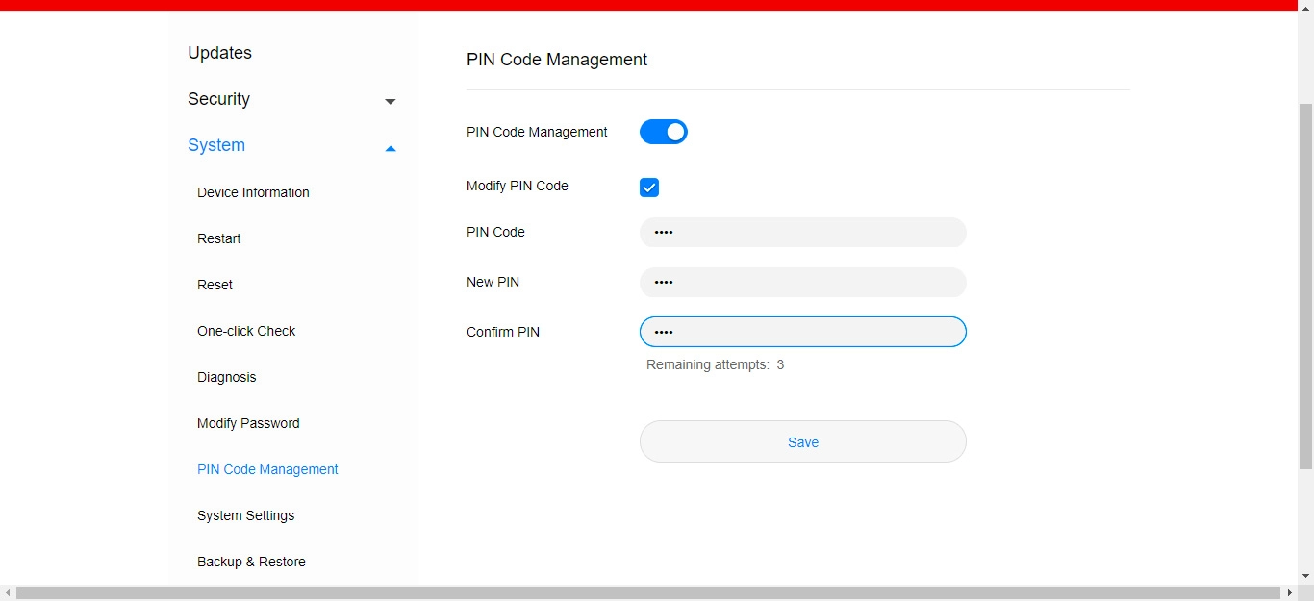
Task: Toggle the PIN Code Management switch
Action: click(x=664, y=132)
